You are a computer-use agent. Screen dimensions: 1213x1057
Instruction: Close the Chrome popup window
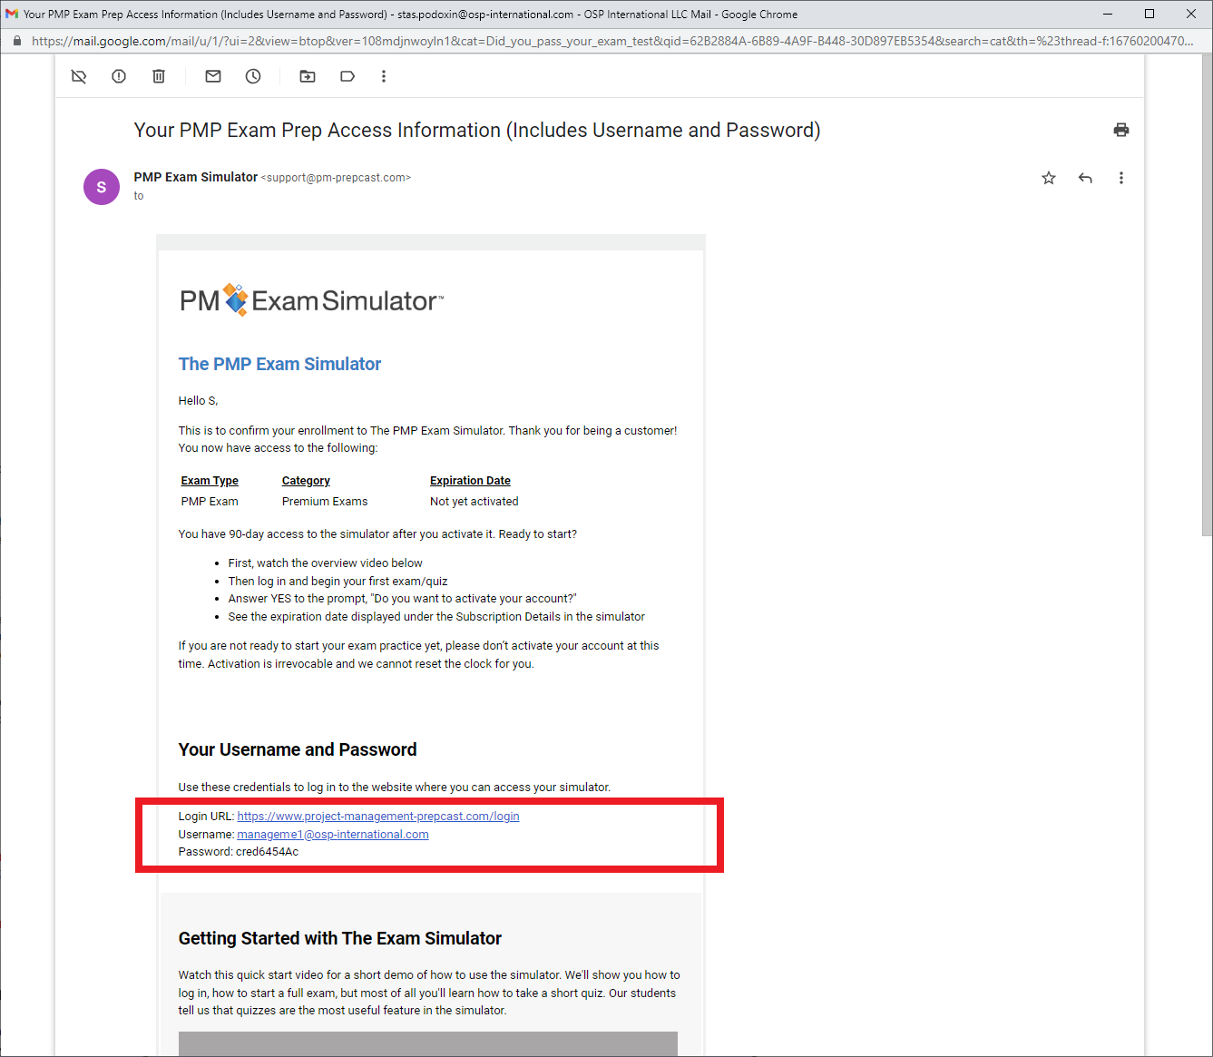(x=1191, y=14)
